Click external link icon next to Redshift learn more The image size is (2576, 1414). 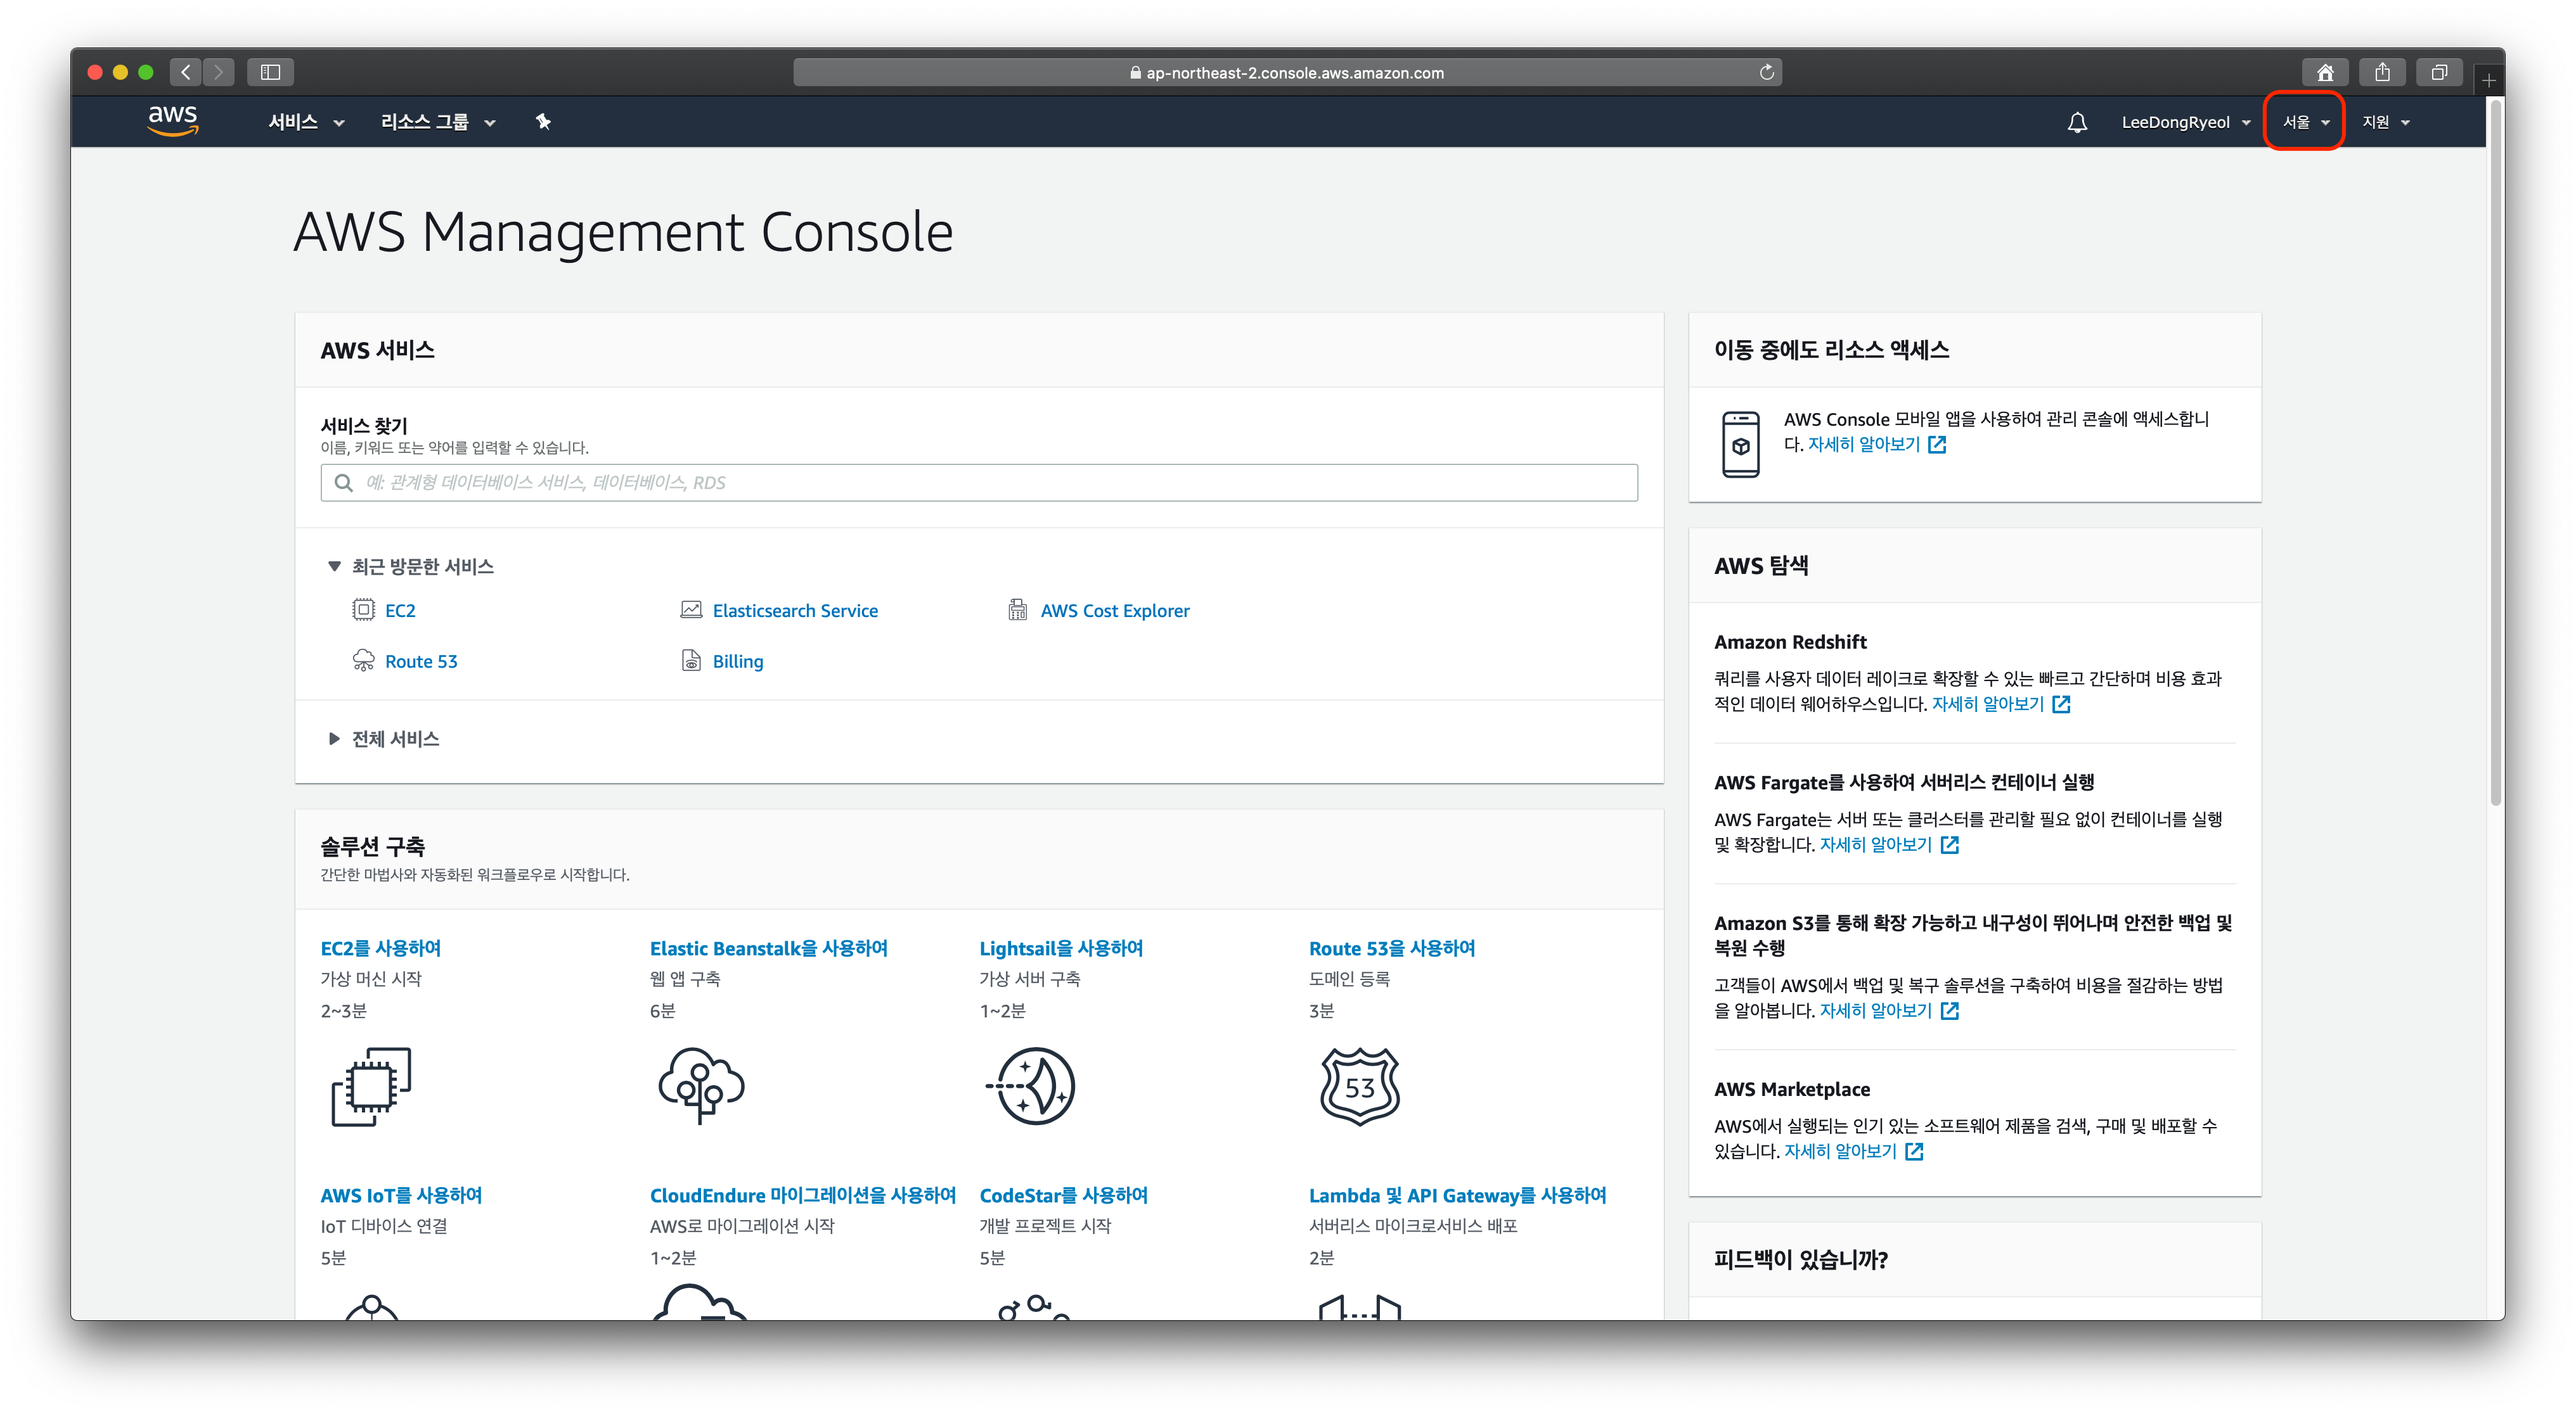(x=2061, y=703)
